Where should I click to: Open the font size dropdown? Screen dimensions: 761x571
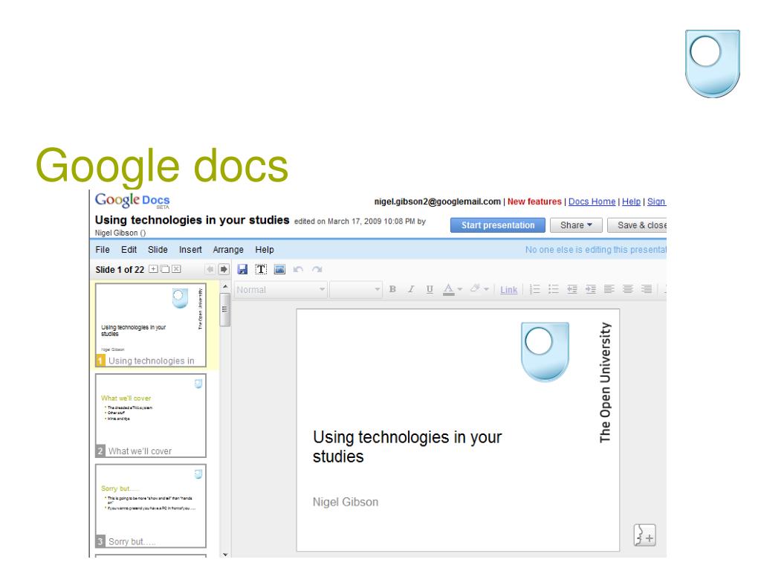point(356,290)
